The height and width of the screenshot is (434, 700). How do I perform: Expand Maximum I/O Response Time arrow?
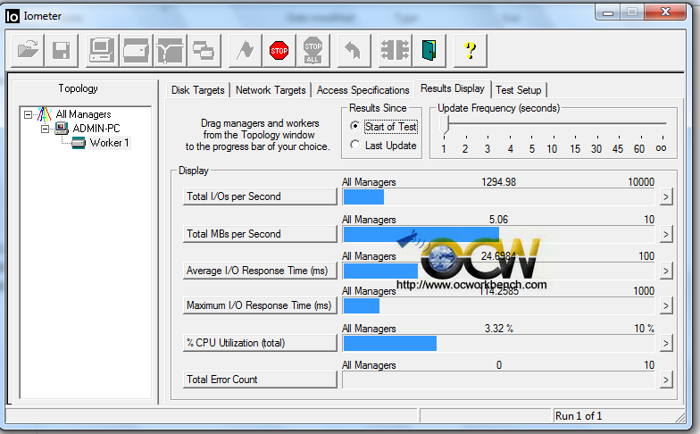666,305
